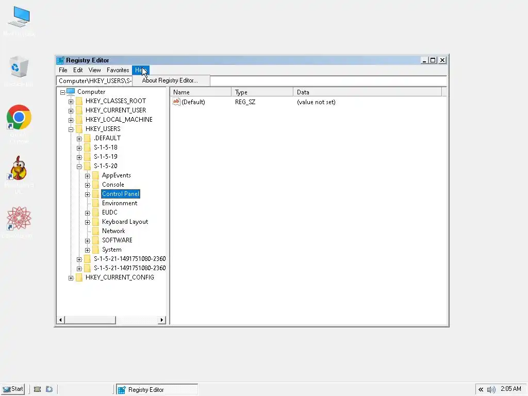Select the System key
The image size is (528, 396).
tap(112, 250)
